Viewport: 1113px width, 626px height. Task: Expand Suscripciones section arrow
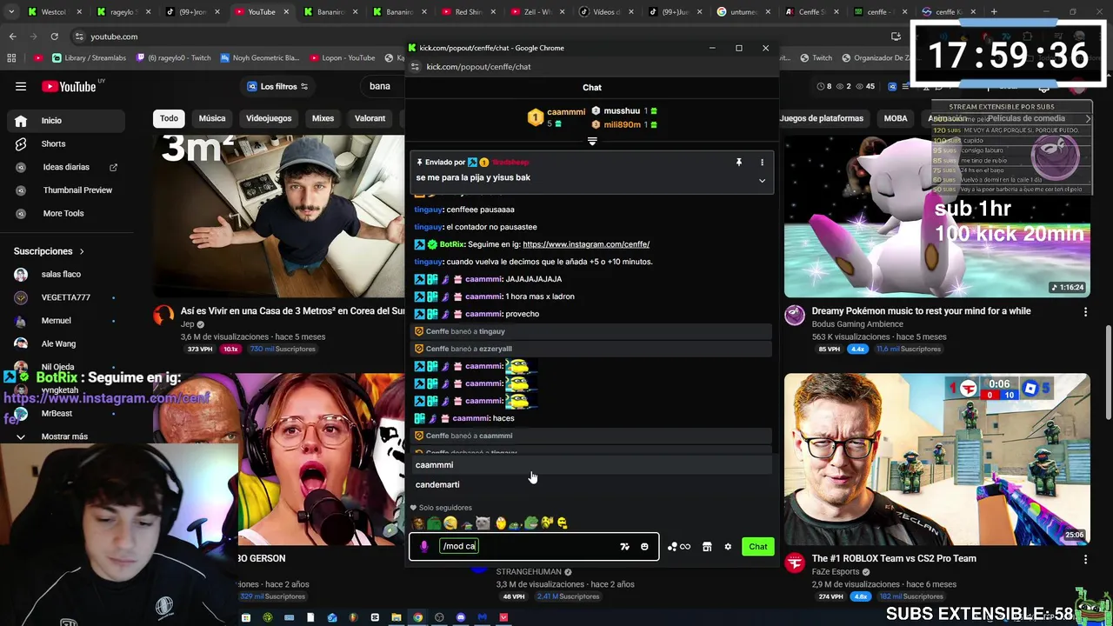(x=82, y=251)
